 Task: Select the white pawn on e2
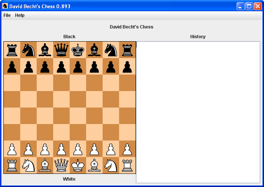tap(78, 149)
